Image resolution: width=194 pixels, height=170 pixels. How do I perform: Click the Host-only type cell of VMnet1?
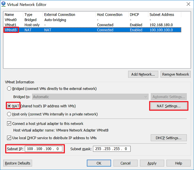[x=32, y=25]
